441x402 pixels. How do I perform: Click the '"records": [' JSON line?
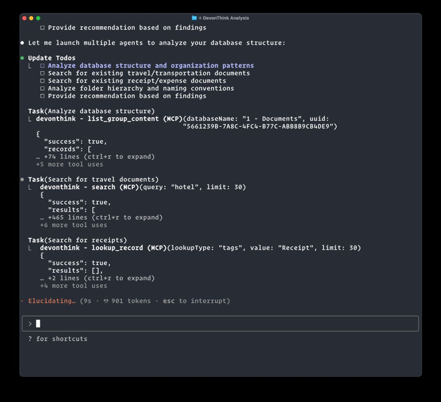tap(67, 149)
